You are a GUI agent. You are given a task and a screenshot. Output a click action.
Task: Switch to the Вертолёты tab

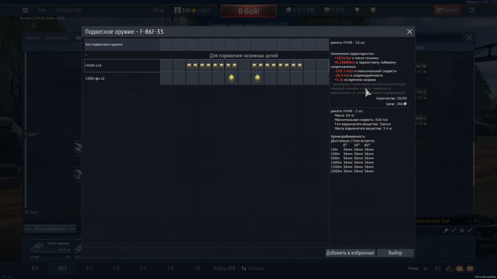(x=57, y=38)
